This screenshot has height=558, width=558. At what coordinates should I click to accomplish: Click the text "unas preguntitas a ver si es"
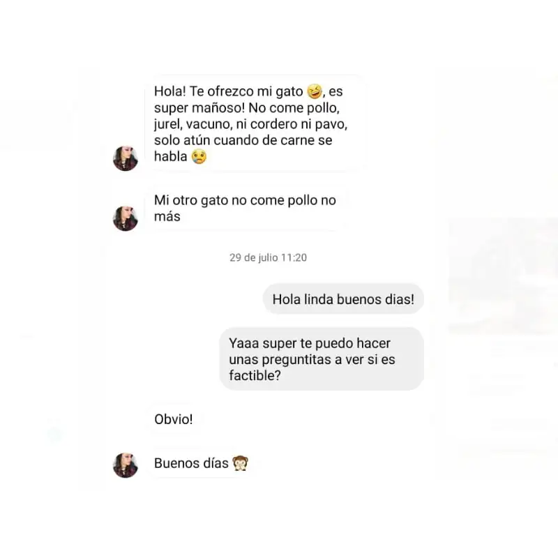click(312, 359)
